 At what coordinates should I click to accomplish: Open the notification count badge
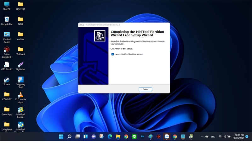pyautogui.click(x=247, y=136)
